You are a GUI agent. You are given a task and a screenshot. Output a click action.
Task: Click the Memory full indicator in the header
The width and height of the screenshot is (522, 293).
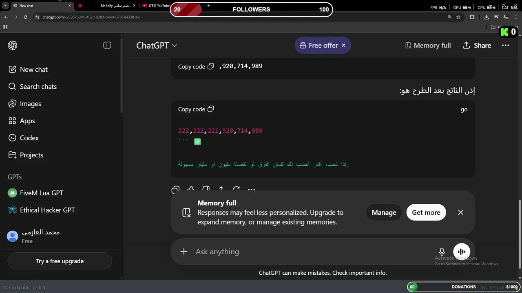click(x=428, y=46)
